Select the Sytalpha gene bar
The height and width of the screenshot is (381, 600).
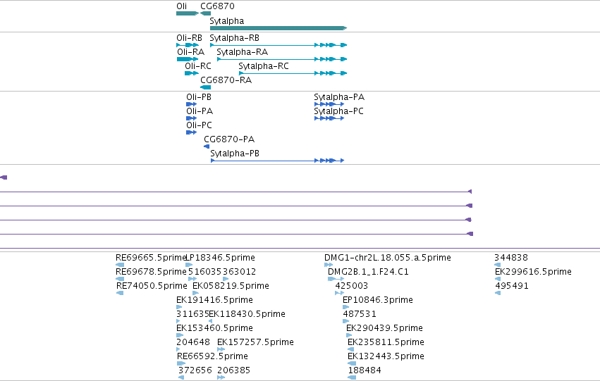(278, 28)
